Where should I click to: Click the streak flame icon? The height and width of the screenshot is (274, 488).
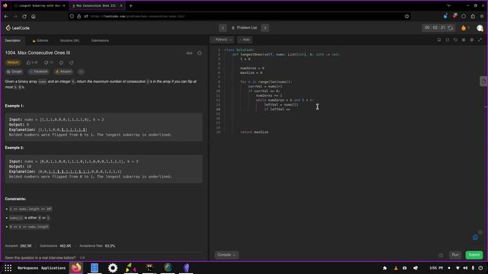pos(464,28)
